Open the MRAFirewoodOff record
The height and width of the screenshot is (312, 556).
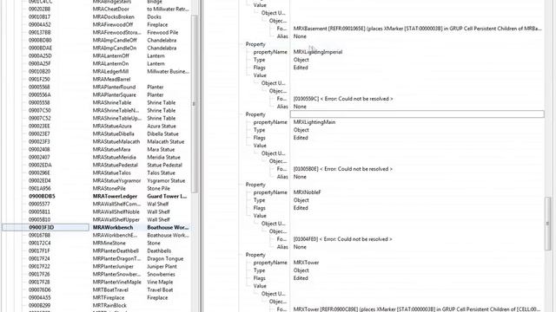pyautogui.click(x=113, y=25)
